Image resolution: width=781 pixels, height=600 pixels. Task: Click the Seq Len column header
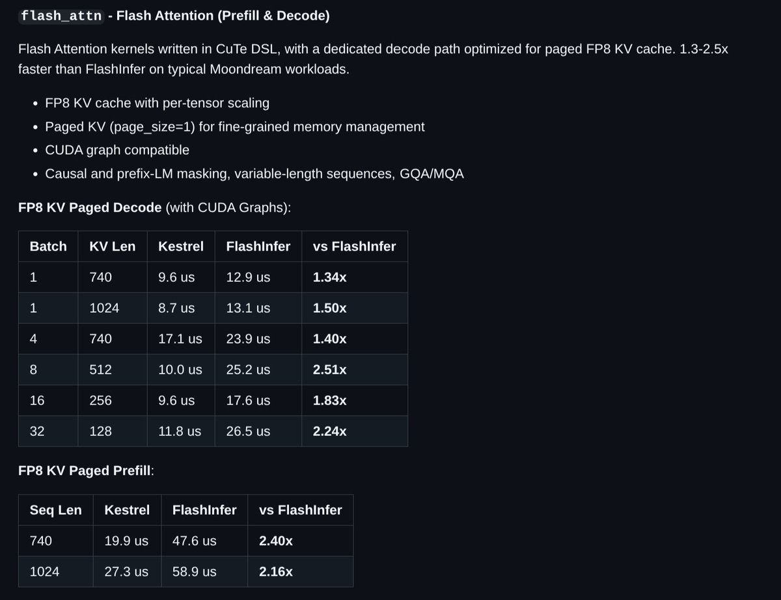coord(56,510)
